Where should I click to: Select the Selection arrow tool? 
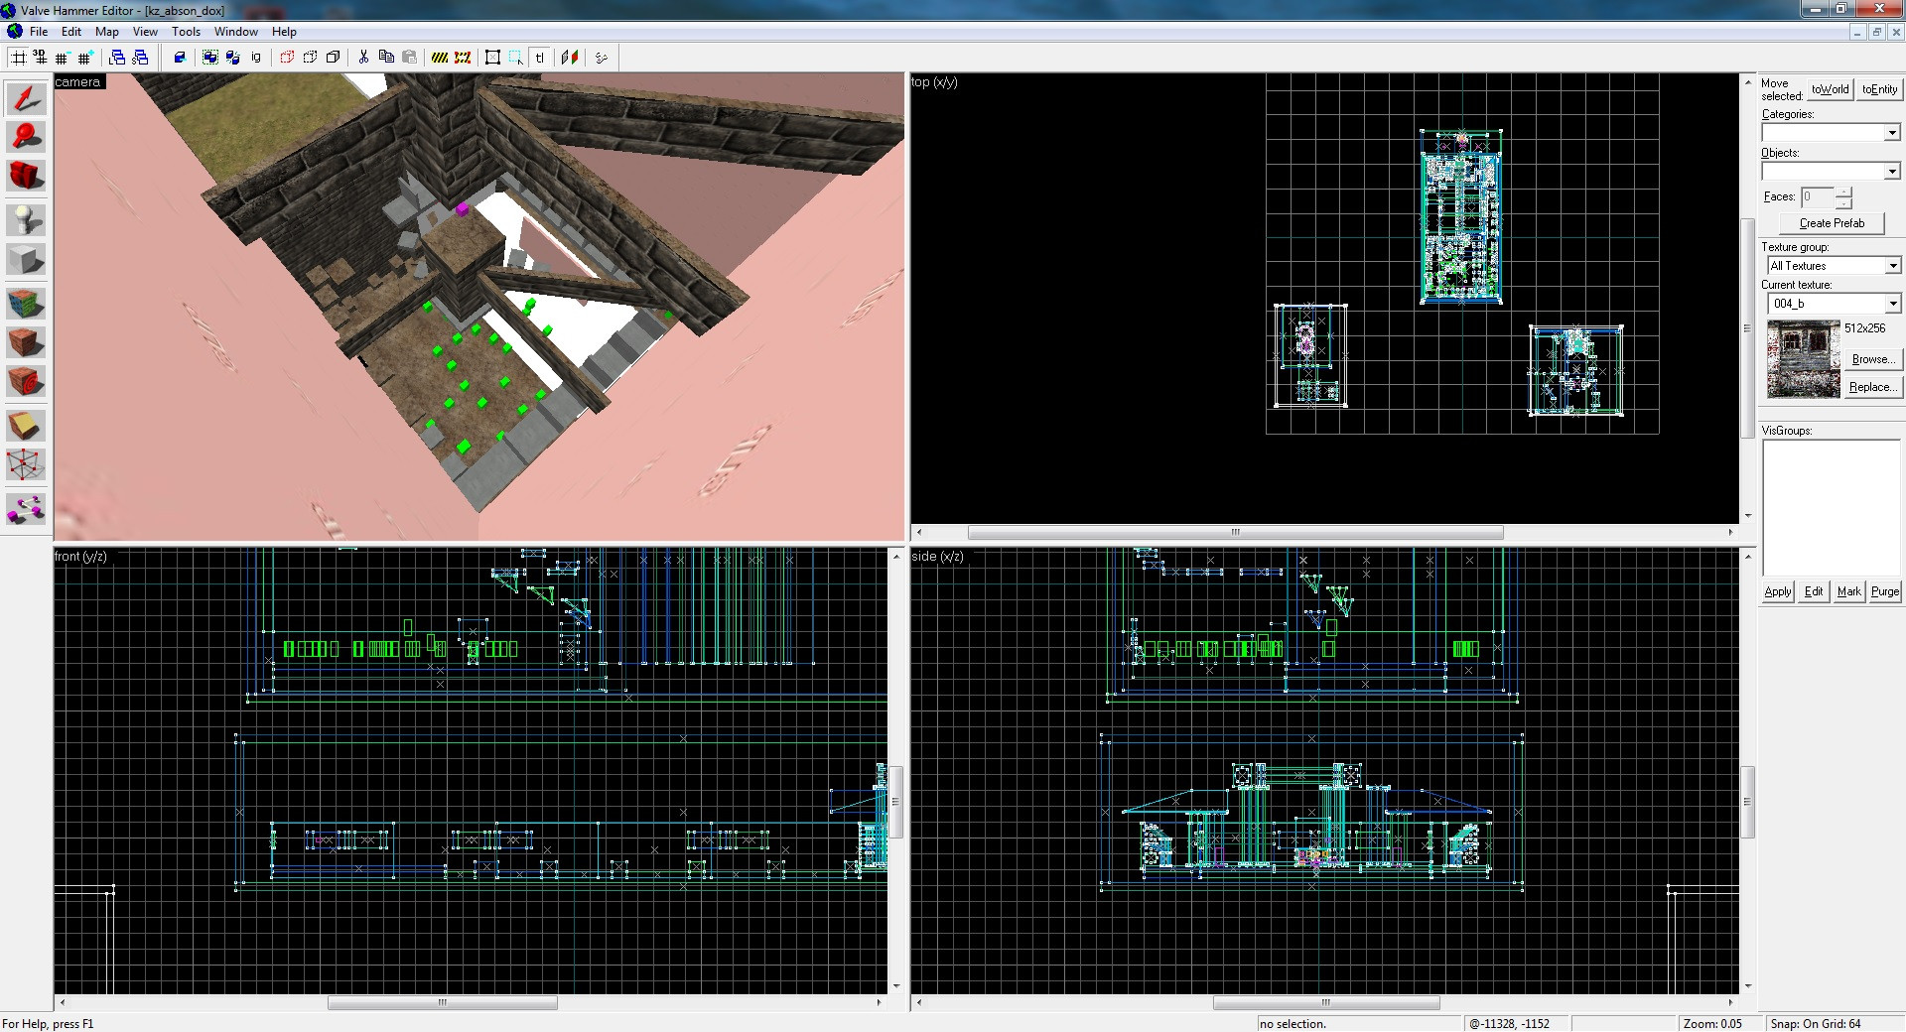pos(27,98)
